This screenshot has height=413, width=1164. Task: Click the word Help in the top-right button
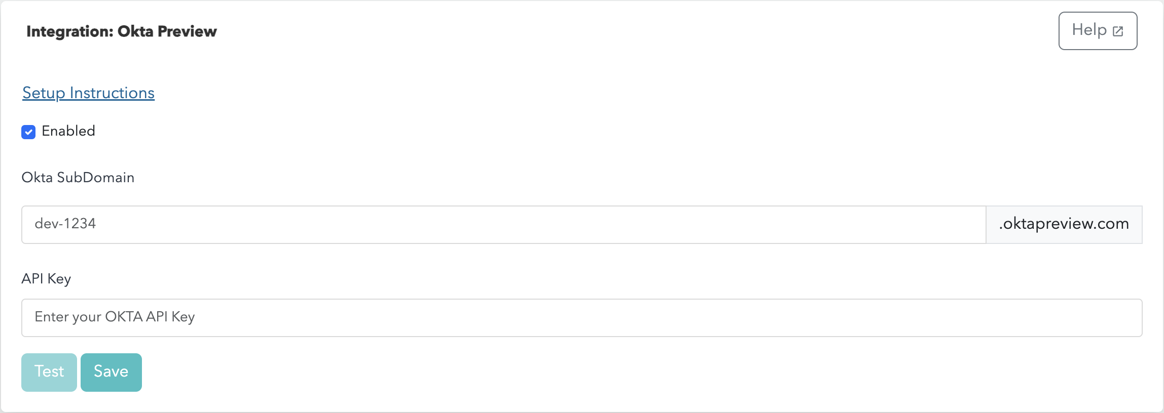click(x=1089, y=30)
